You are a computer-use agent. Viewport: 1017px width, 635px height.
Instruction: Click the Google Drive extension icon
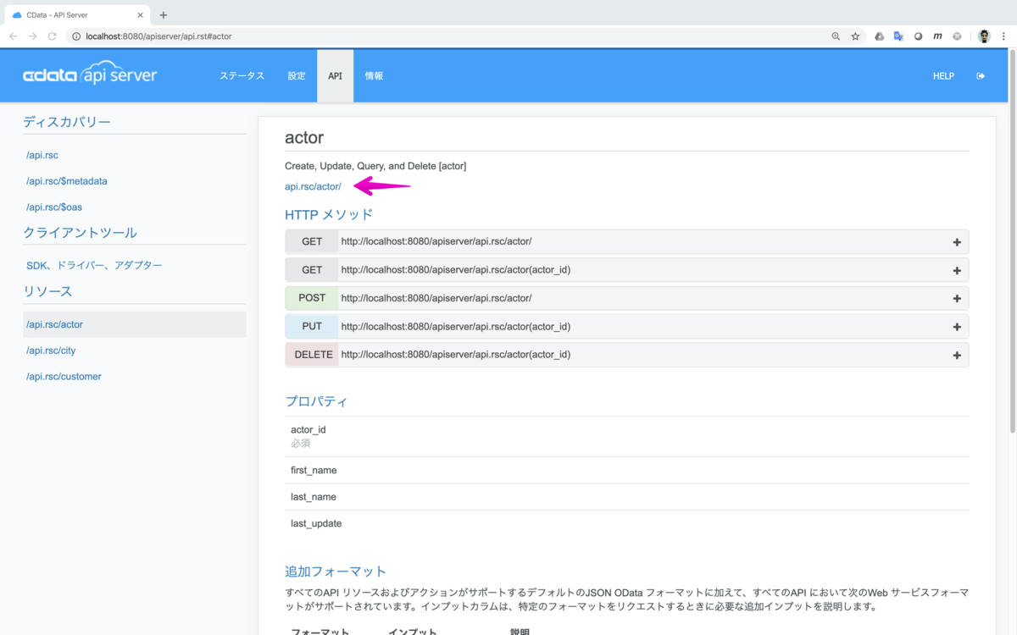click(879, 36)
